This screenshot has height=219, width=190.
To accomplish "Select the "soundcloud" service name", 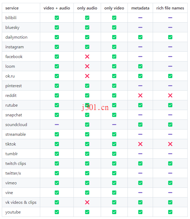I will pos(16,124).
